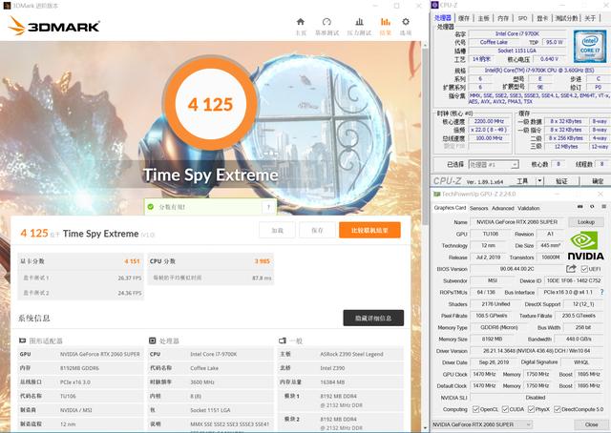
Task: Click the question mark beside the valid score banner
Action: tap(268, 207)
